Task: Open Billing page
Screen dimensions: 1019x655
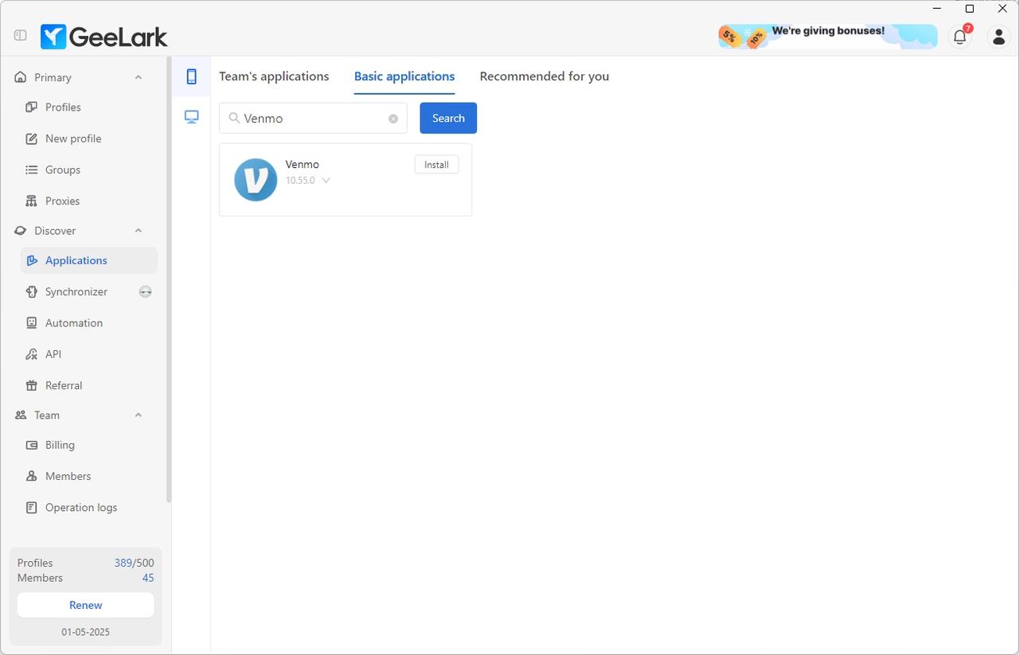Action: point(89,445)
